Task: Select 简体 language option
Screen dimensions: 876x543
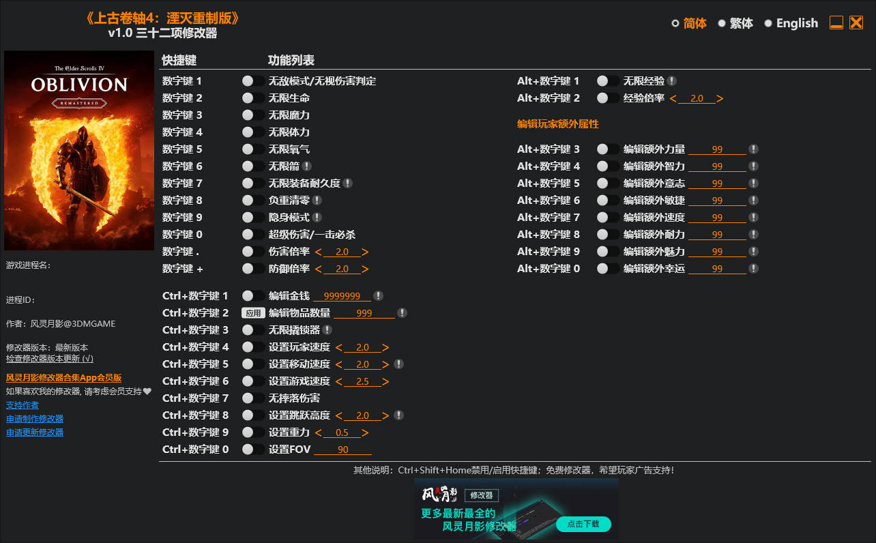Action: click(x=689, y=23)
